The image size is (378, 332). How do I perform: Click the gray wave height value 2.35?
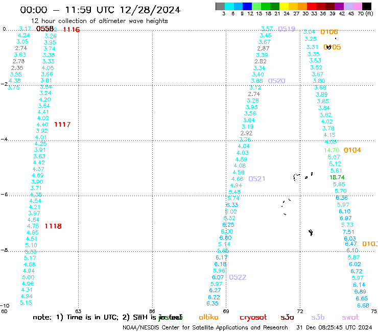tap(17, 68)
